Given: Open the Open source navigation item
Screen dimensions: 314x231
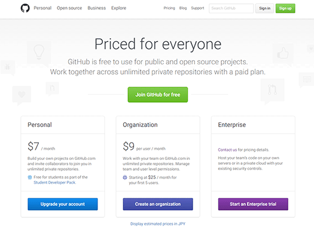Looking at the screenshot, I should pos(69,8).
